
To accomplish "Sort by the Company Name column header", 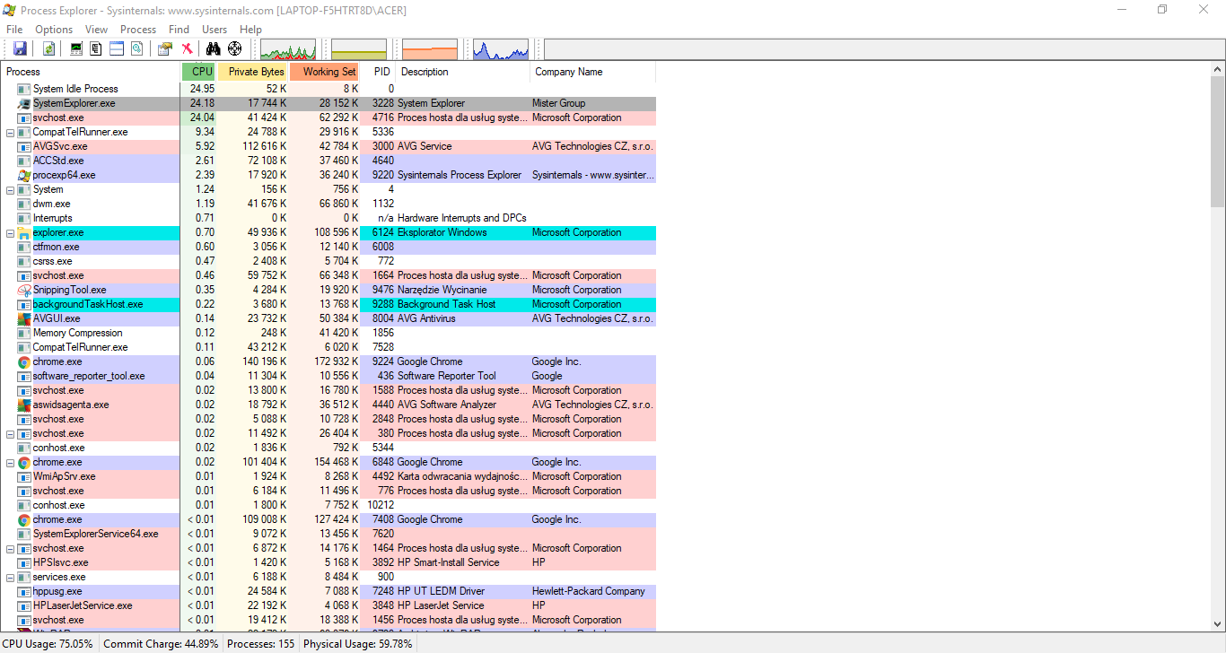I will [593, 72].
